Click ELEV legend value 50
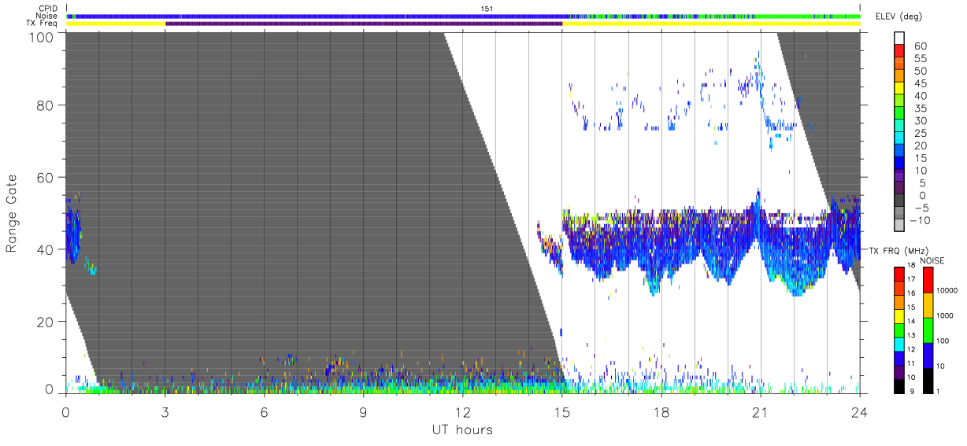Viewport: 967px width, 446px height. pyautogui.click(x=919, y=71)
